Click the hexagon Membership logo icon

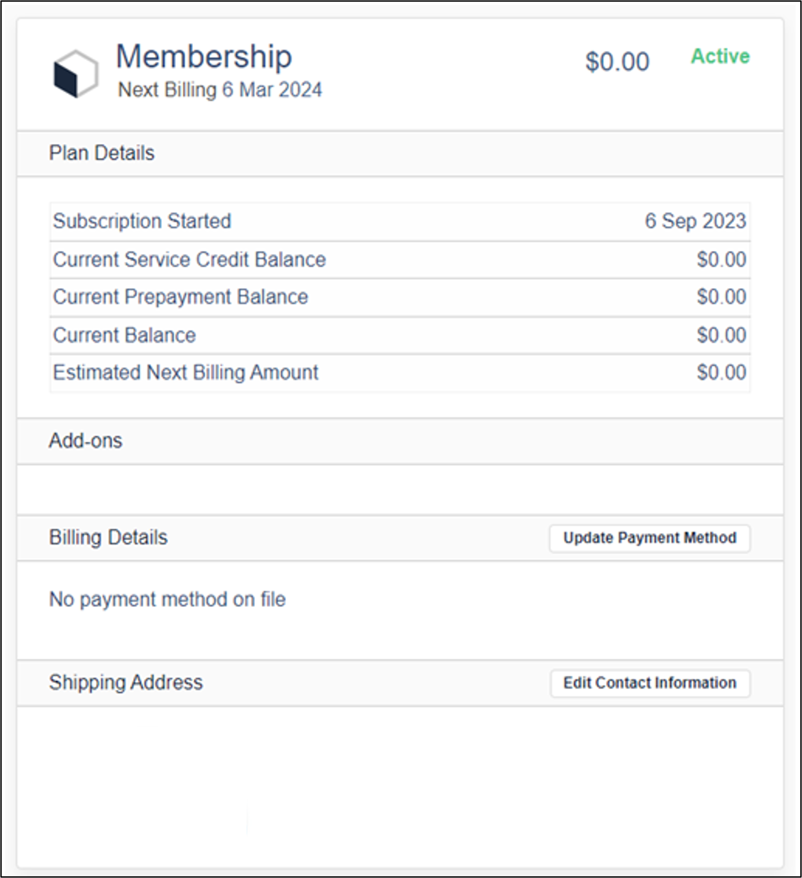pyautogui.click(x=77, y=74)
